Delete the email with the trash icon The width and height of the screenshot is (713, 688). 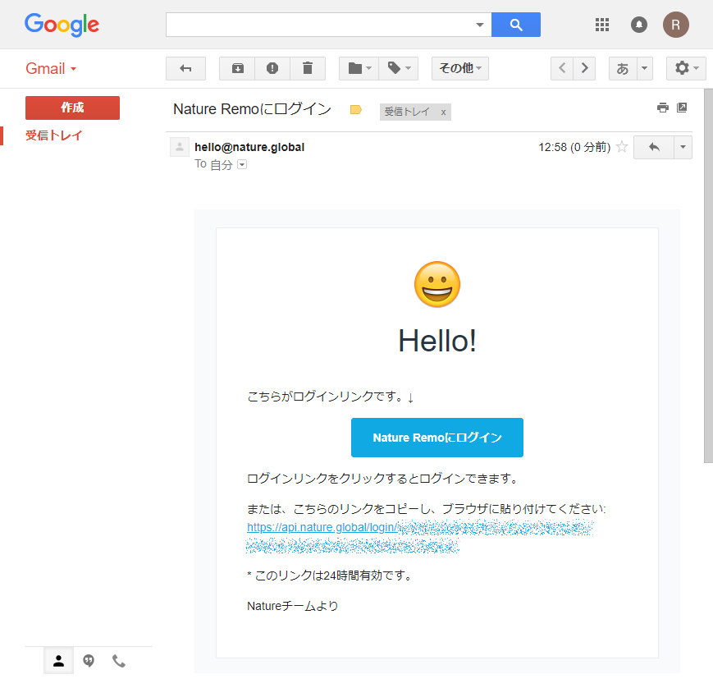[308, 68]
